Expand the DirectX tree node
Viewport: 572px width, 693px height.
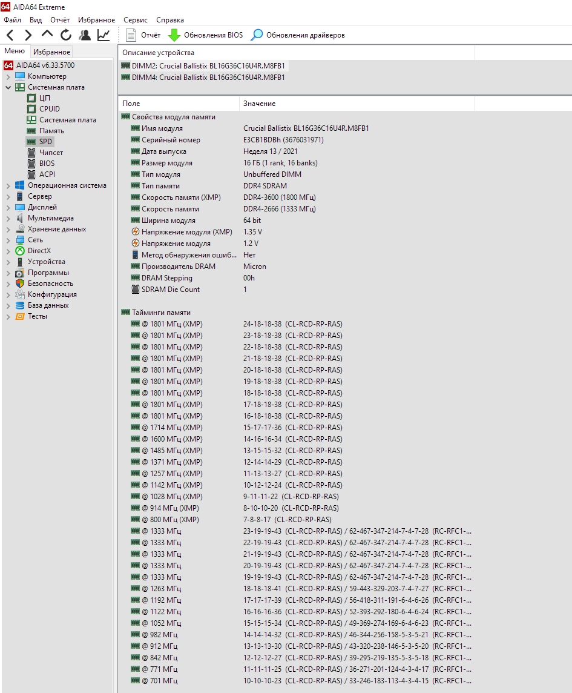pos(8,251)
